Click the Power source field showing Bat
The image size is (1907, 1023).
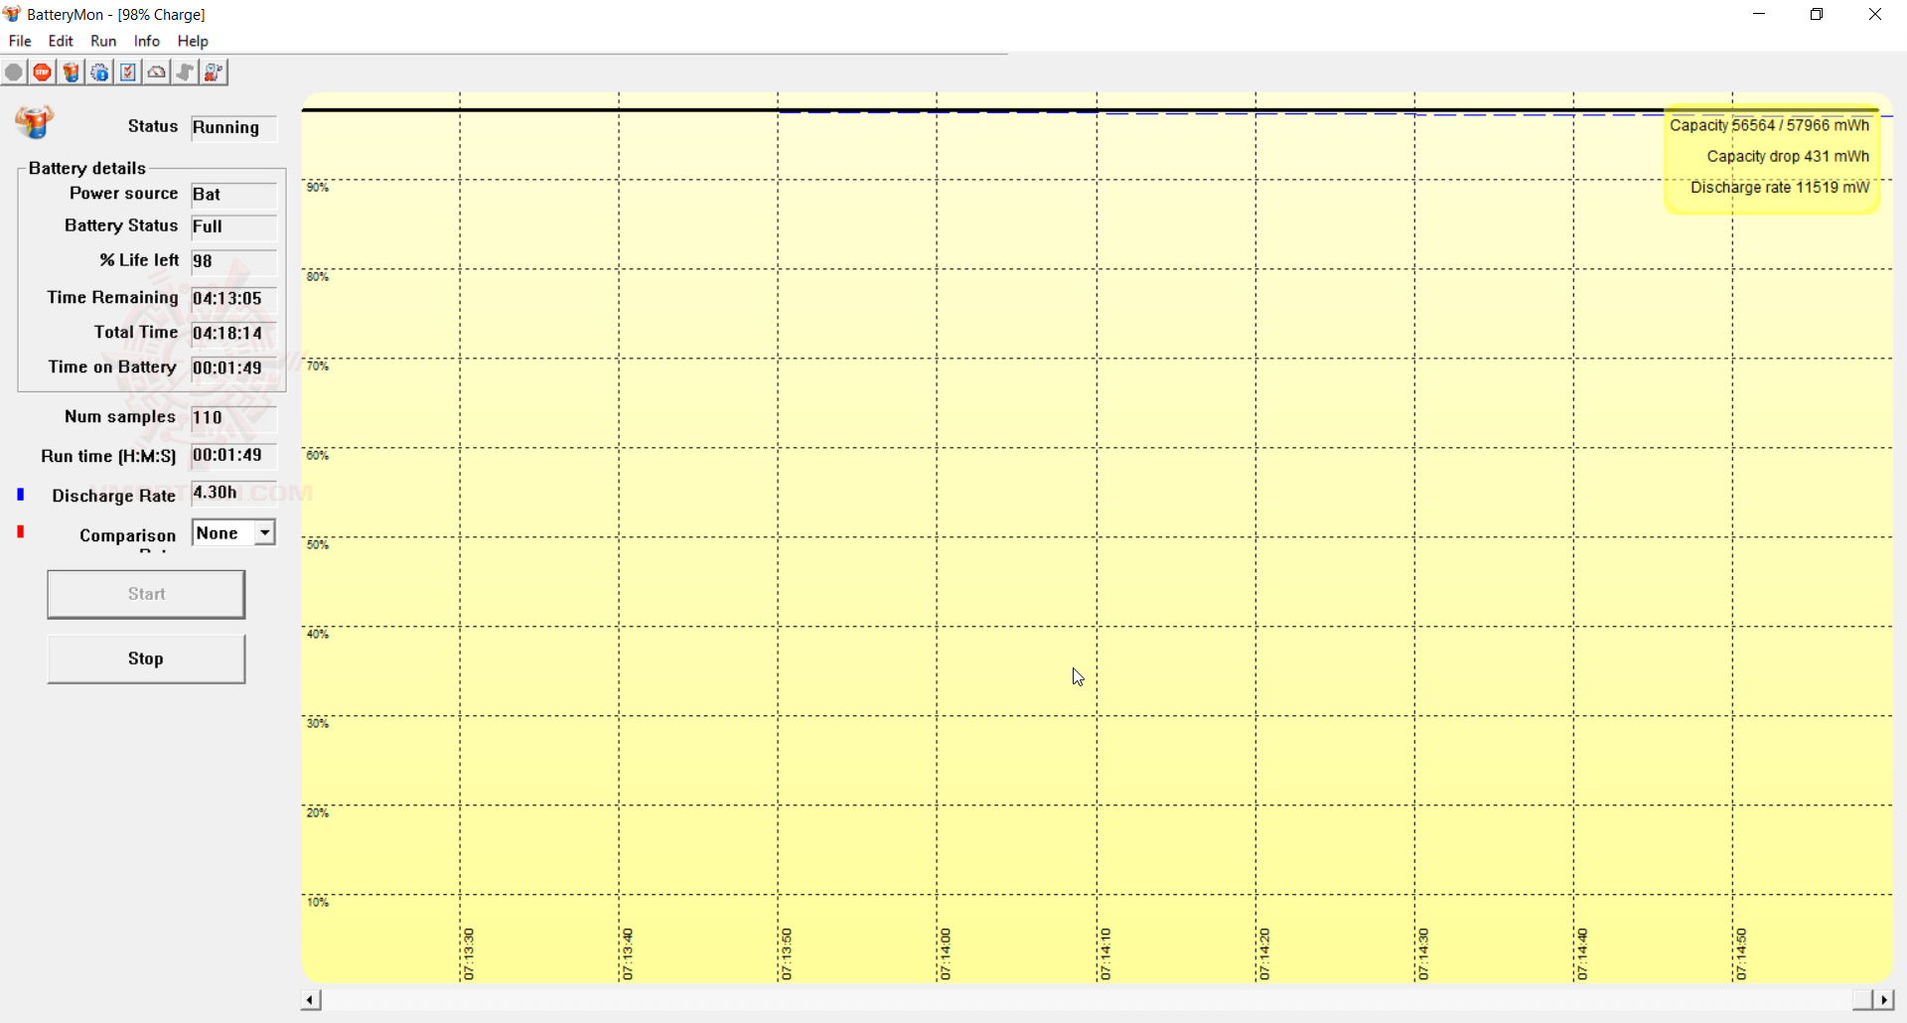click(x=233, y=195)
